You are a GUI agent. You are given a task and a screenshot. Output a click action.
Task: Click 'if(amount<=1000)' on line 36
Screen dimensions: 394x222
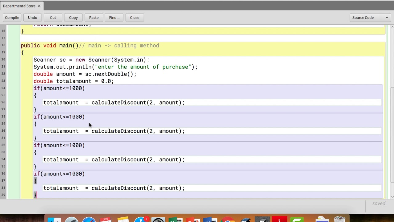tap(59, 174)
